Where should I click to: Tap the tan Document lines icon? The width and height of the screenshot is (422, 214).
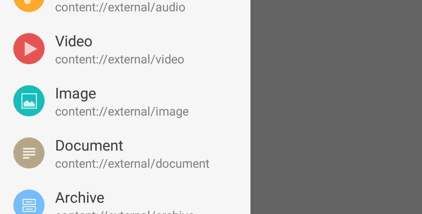coord(29,153)
